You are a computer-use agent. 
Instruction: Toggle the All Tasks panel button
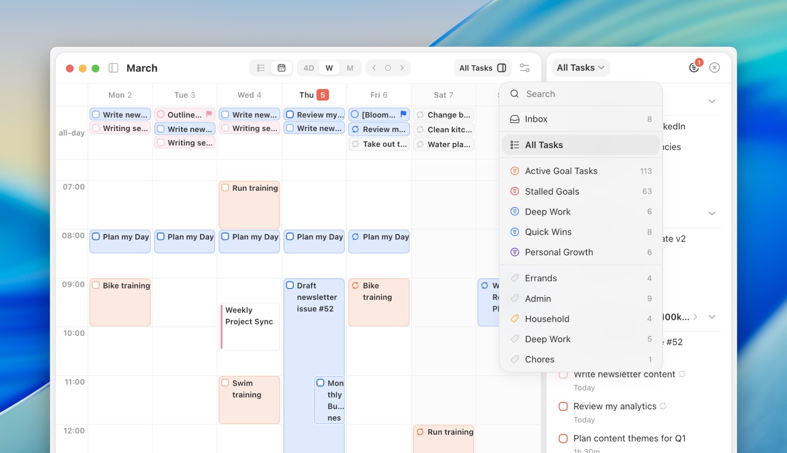pyautogui.click(x=482, y=68)
